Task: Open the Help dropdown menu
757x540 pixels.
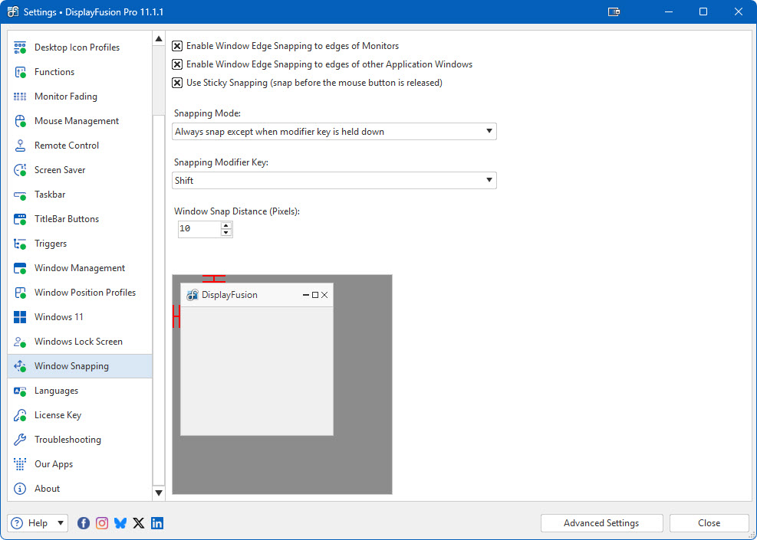Action: tap(38, 523)
